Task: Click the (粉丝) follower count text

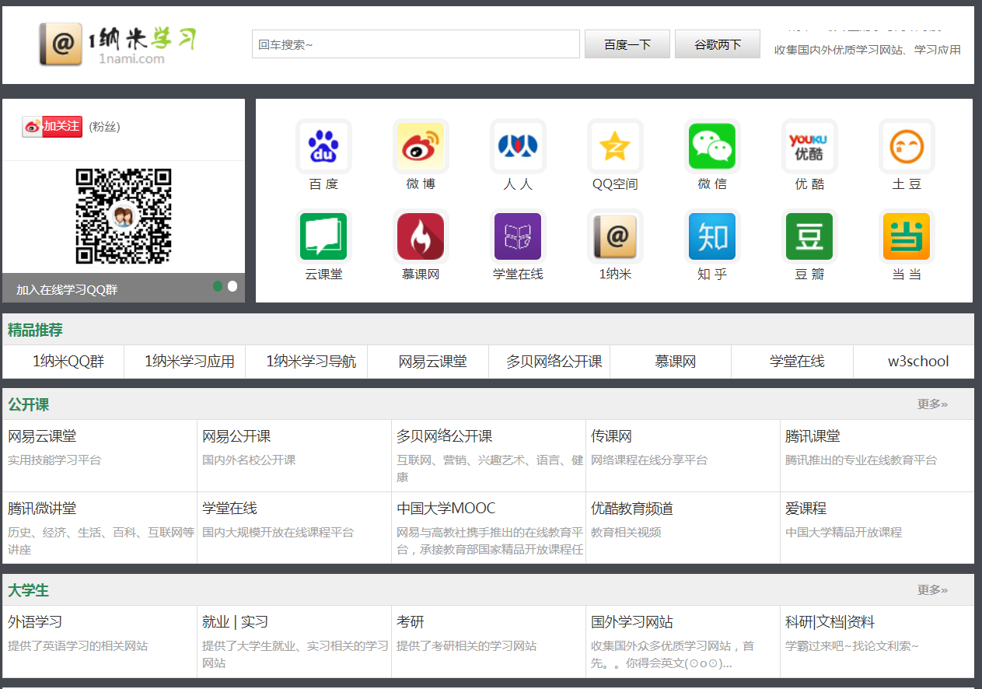Action: click(x=104, y=126)
